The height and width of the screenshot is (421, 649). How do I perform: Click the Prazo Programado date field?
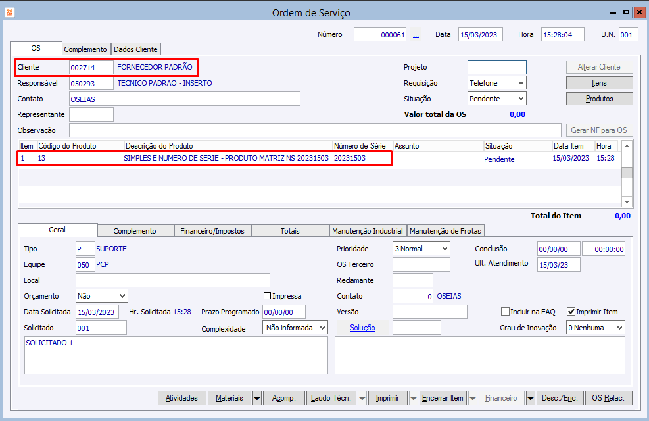pyautogui.click(x=284, y=312)
